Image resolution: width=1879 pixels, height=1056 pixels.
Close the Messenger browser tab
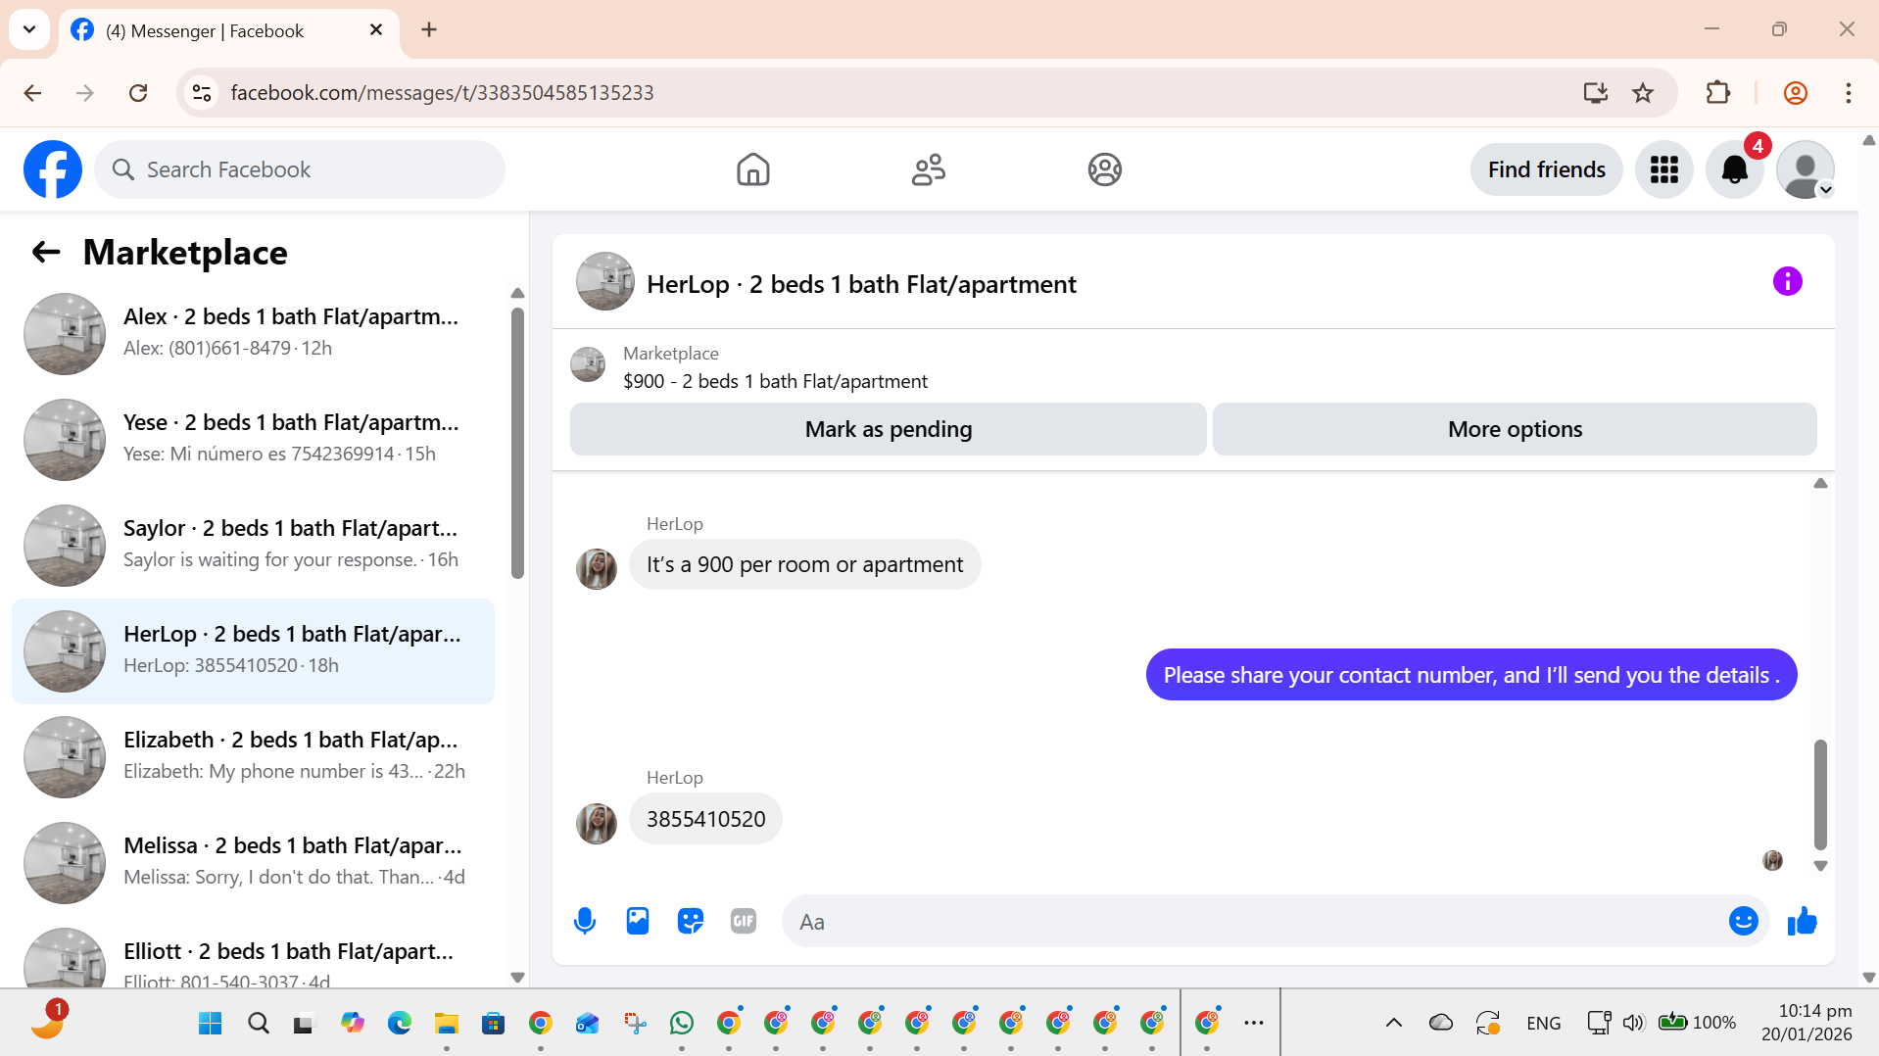click(x=376, y=30)
